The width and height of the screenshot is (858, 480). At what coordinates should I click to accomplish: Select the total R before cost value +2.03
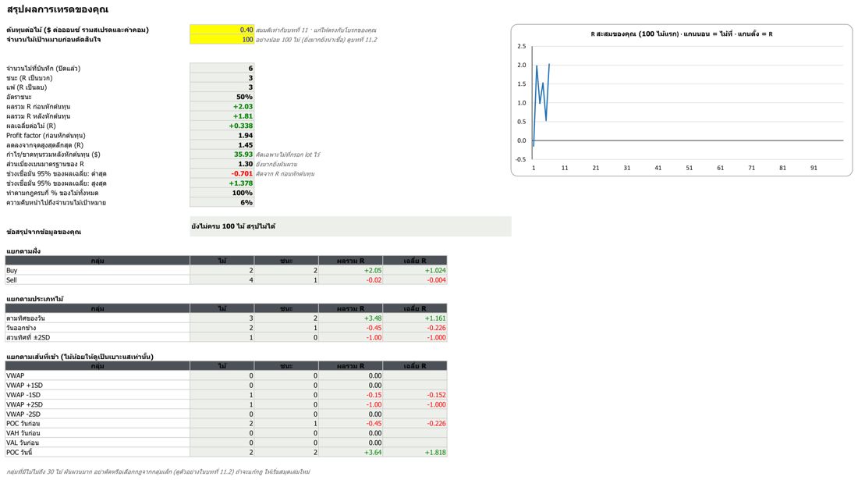point(222,107)
